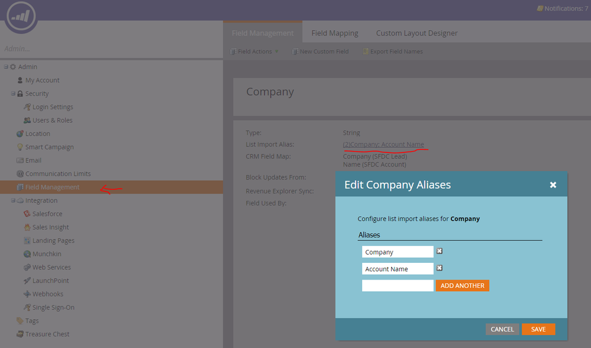Click the Account Name alias field

click(398, 268)
